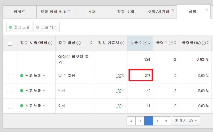Select the 남성 row checkbox
Image resolution: width=213 pixels, height=132 pixels.
point(10,91)
